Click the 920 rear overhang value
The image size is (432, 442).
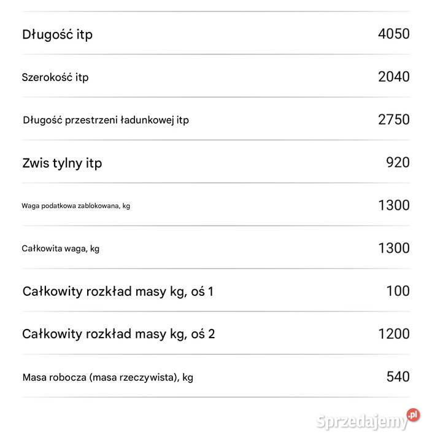click(x=398, y=162)
